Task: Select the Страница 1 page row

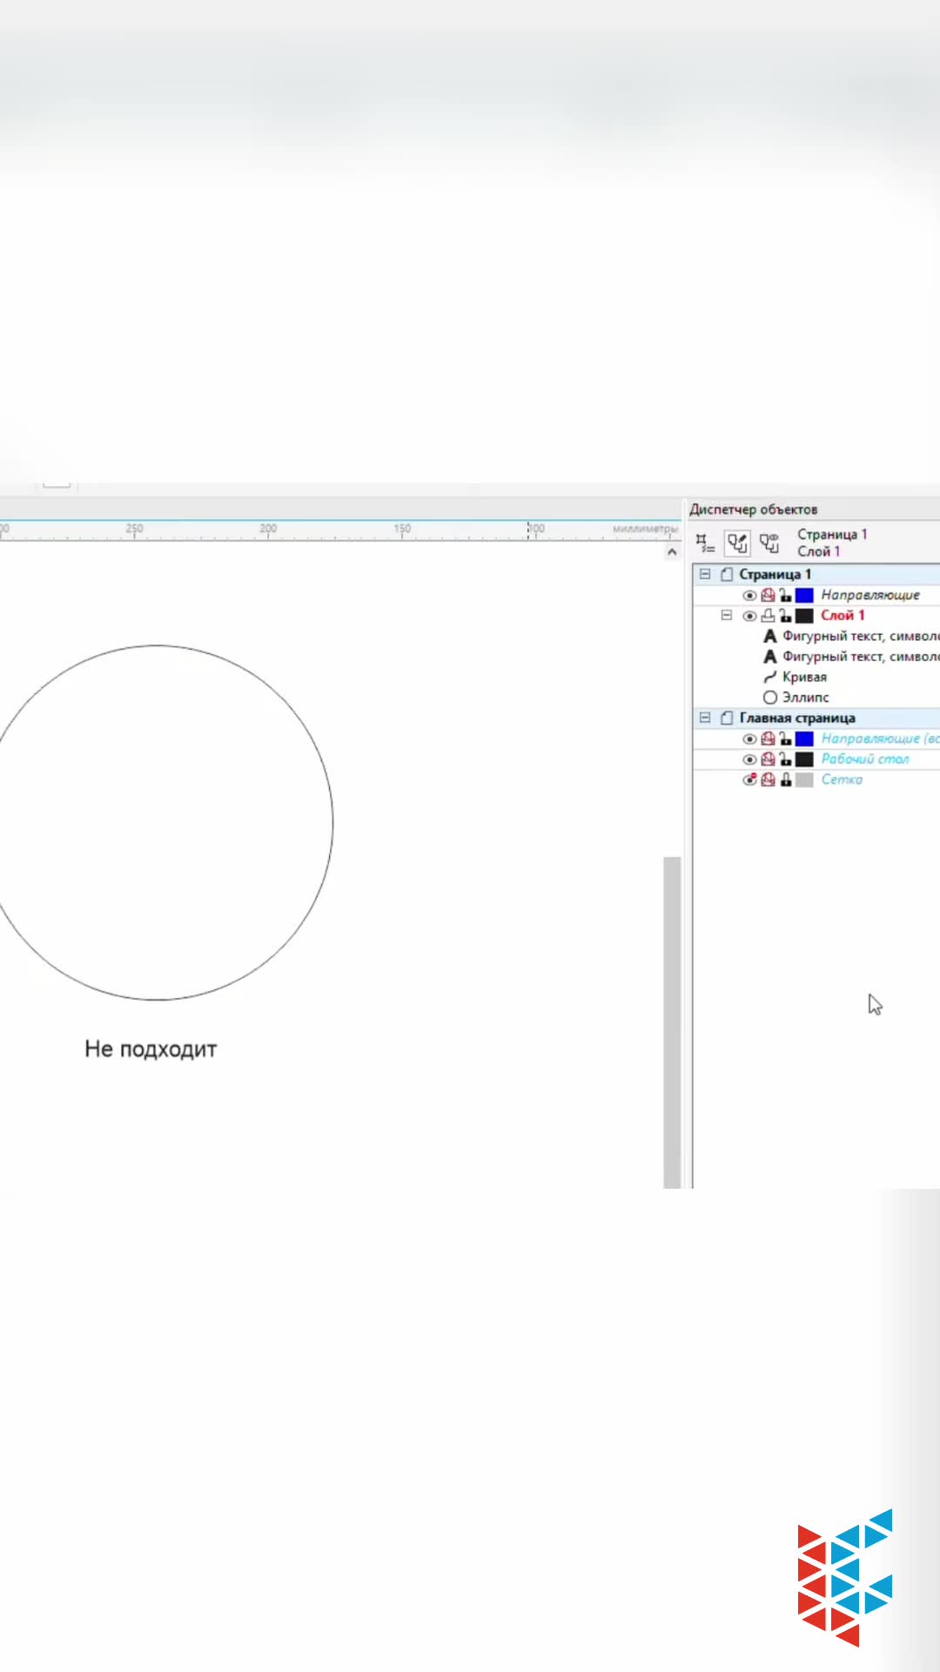Action: [x=816, y=574]
